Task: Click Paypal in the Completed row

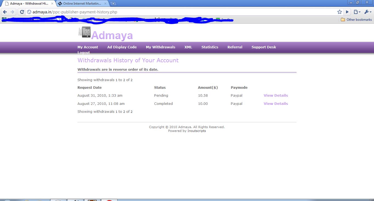Action: pos(237,104)
